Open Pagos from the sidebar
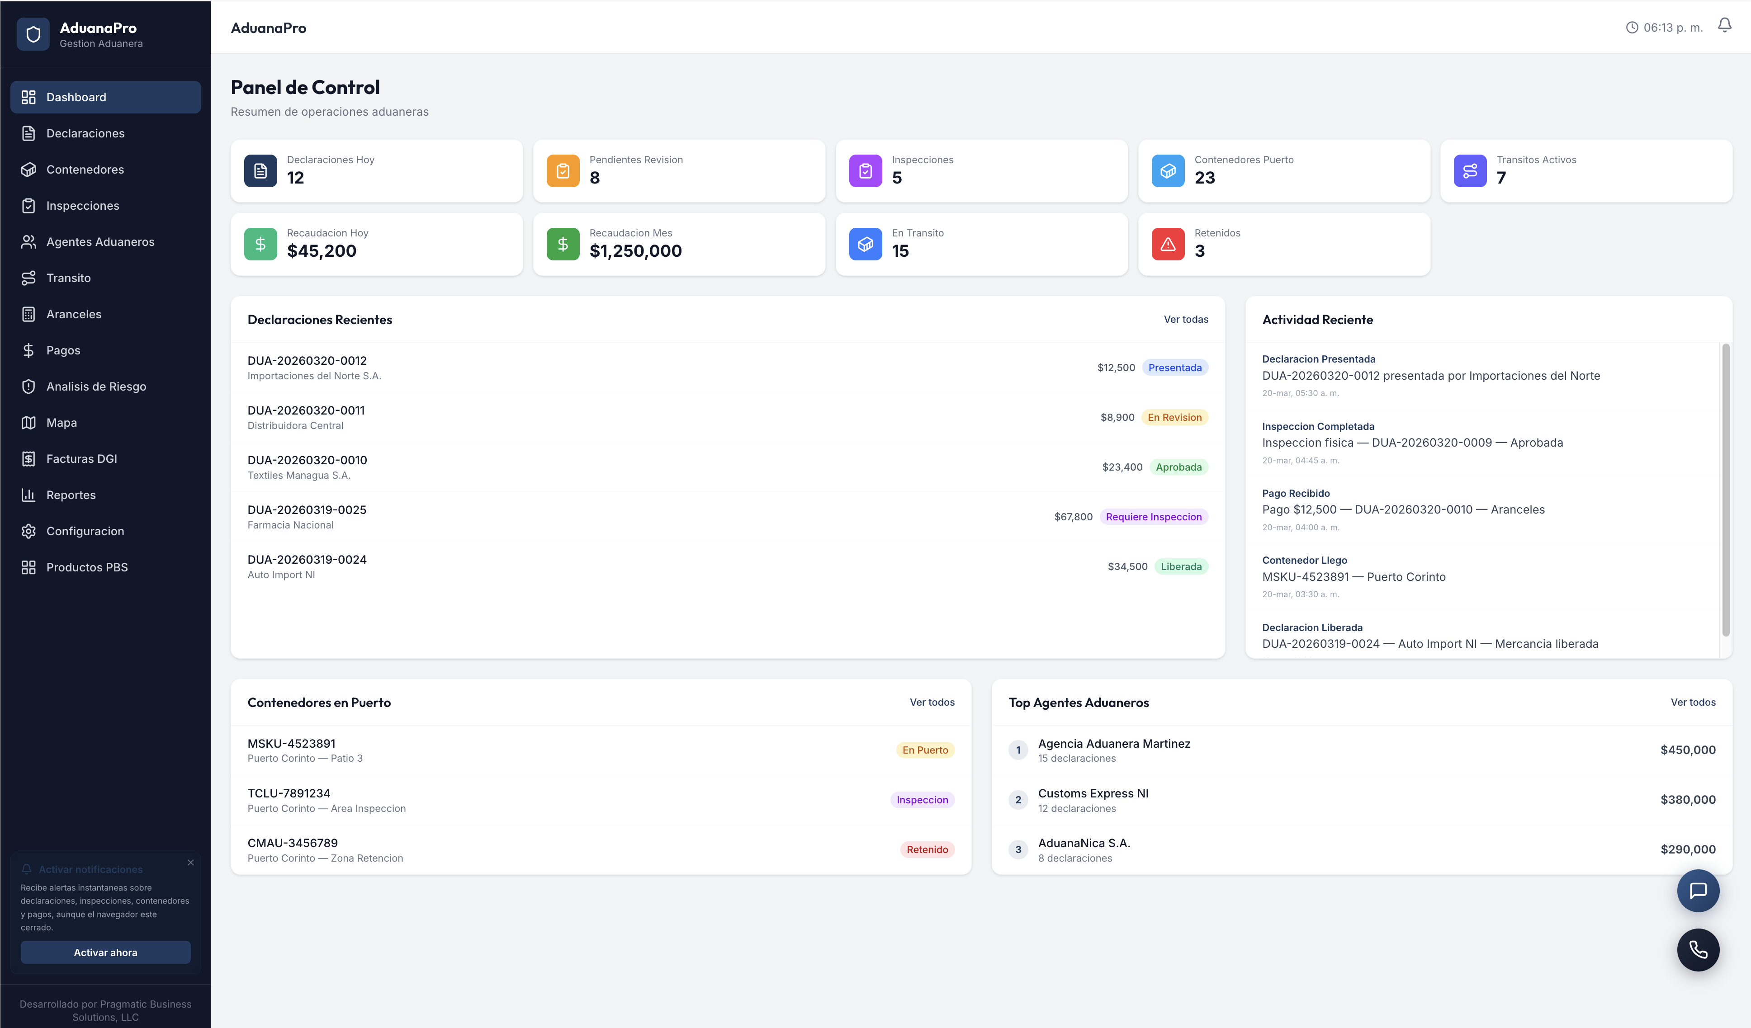This screenshot has height=1028, width=1751. (62, 350)
